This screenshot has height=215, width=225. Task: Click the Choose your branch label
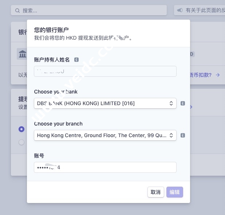[58, 124]
